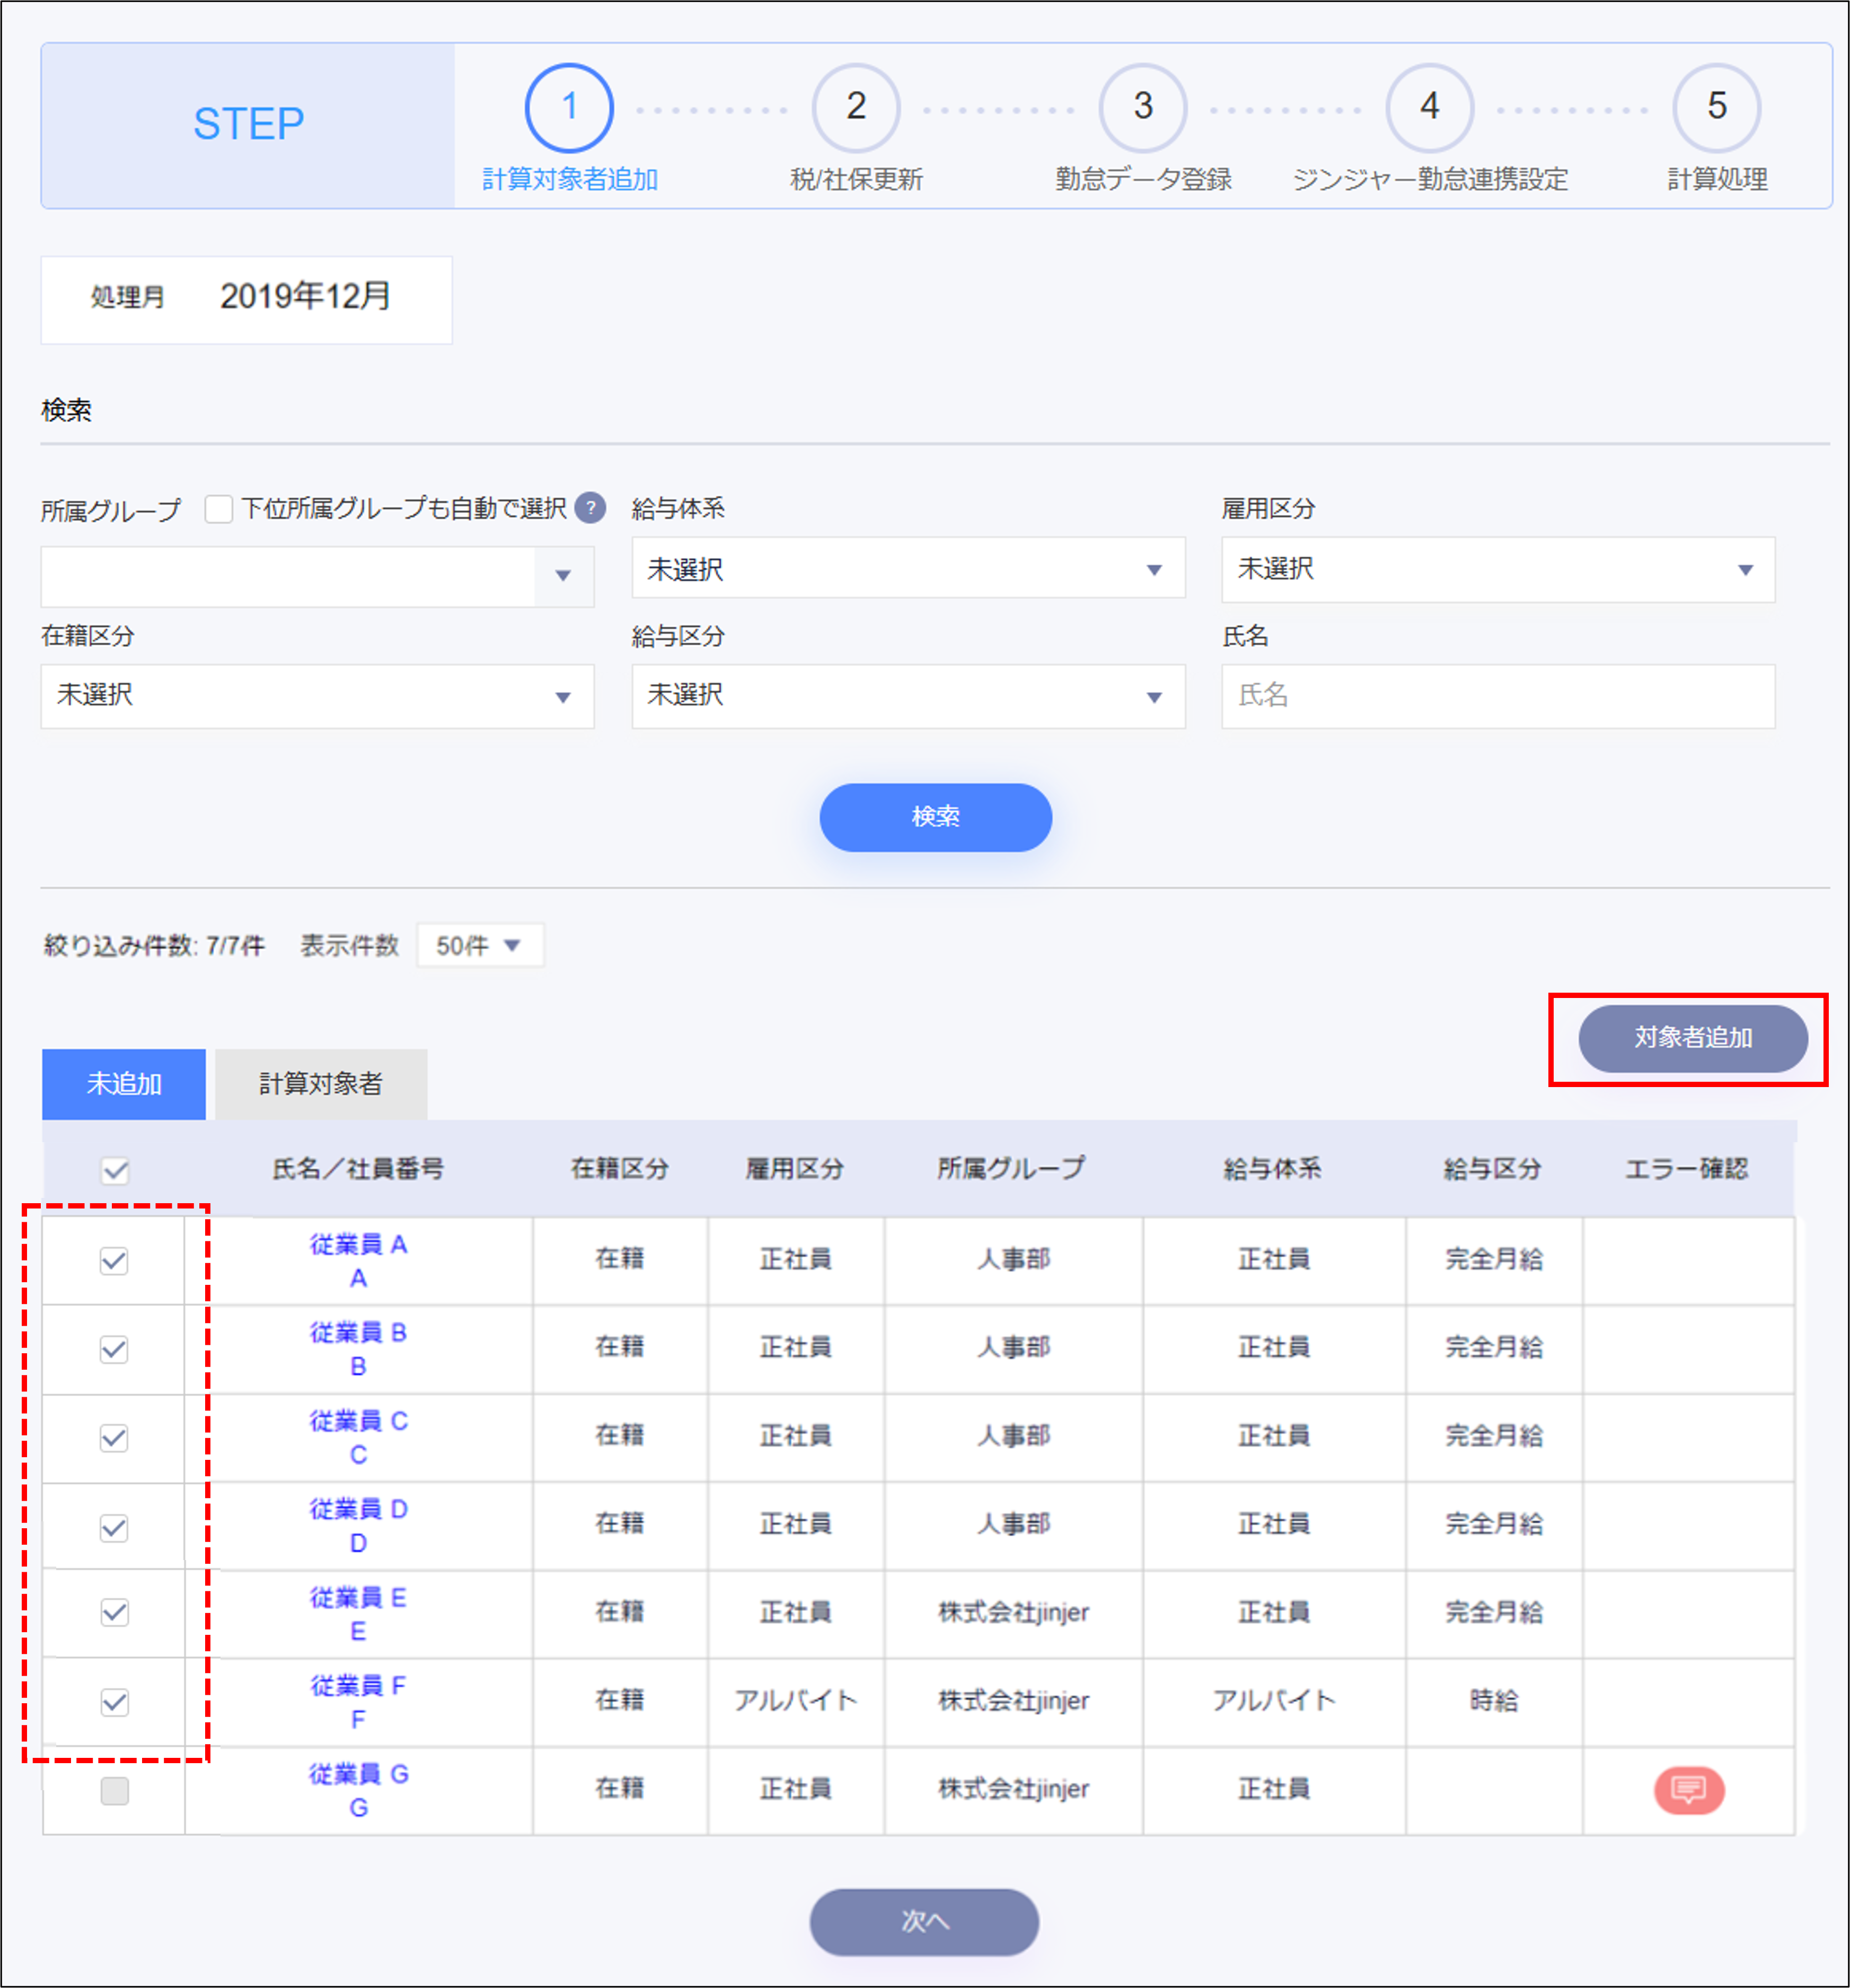Toggle select-all checkbox in table header
The height and width of the screenshot is (1988, 1850).
(115, 1170)
